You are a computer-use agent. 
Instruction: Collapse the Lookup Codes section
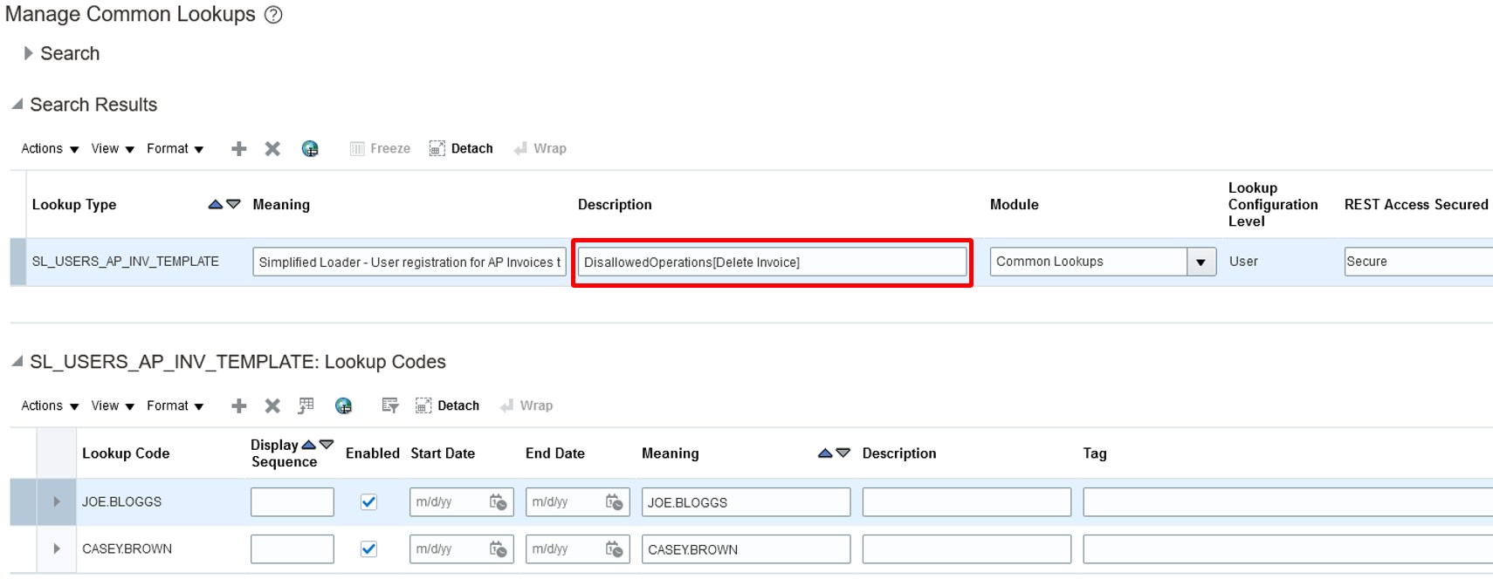tap(17, 361)
